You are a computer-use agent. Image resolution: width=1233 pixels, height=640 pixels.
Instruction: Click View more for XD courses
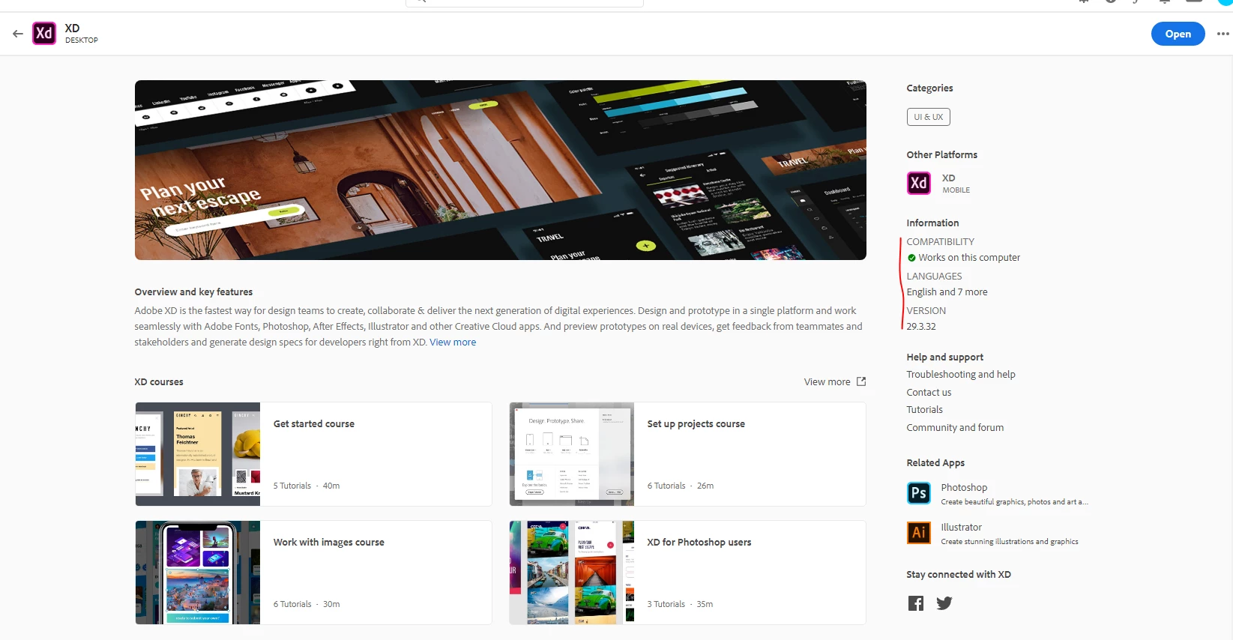click(827, 382)
